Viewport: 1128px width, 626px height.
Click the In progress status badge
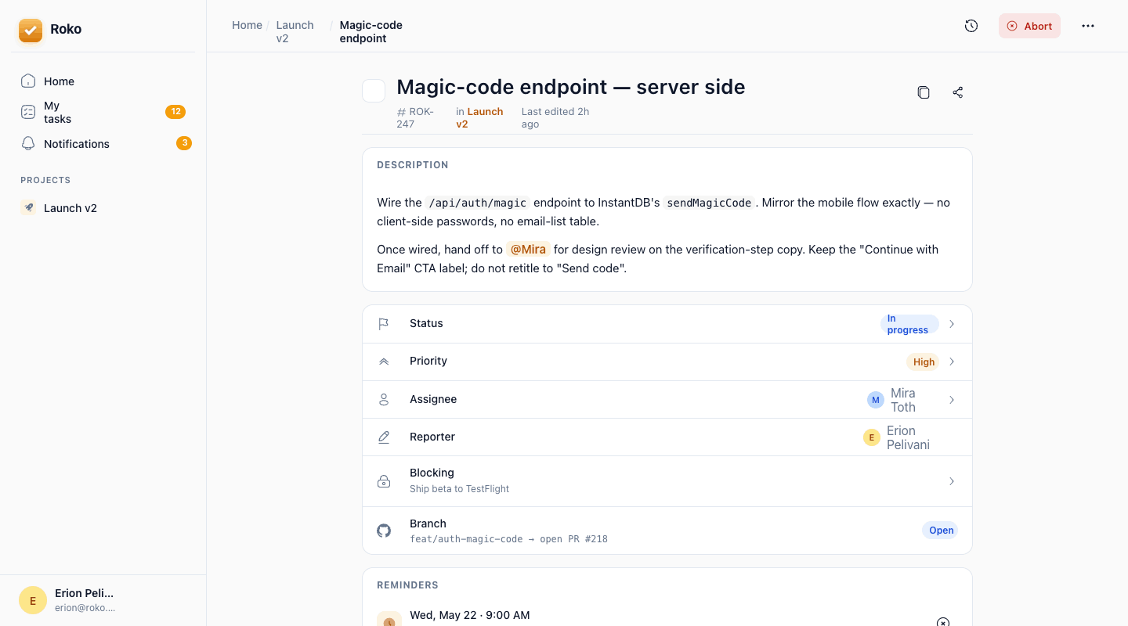pos(909,324)
